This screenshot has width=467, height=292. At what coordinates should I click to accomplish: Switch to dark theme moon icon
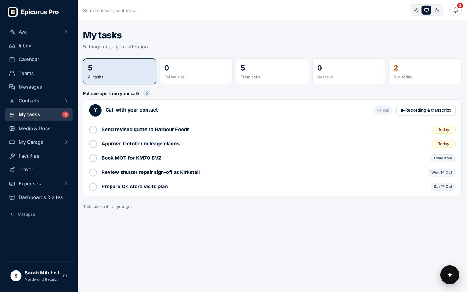pos(437,10)
